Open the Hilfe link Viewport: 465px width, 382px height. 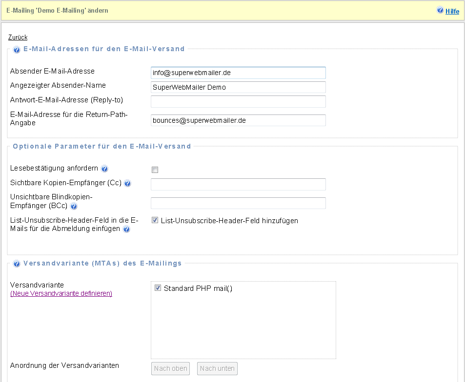click(452, 11)
